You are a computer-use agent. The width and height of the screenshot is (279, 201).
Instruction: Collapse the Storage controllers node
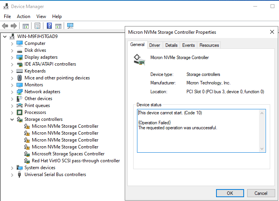coord(12,119)
